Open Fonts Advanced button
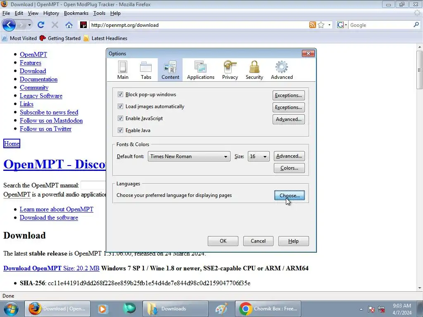The width and height of the screenshot is (423, 317). tap(289, 156)
